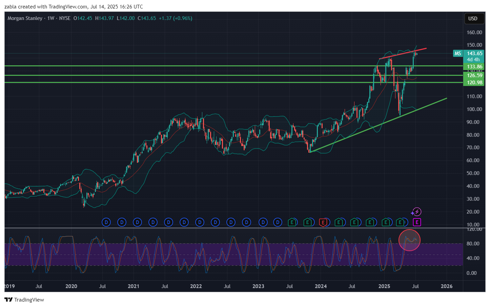The width and height of the screenshot is (490, 307).
Task: Click the dividend marker under July 2022
Action: click(x=231, y=222)
